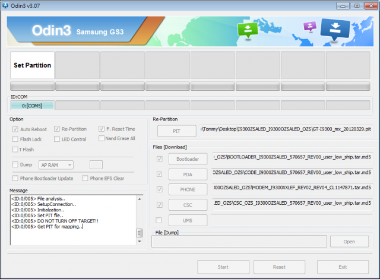Screen dimensions: 380x279
Task: Click the green download marker icon in banner
Action: coord(248,30)
